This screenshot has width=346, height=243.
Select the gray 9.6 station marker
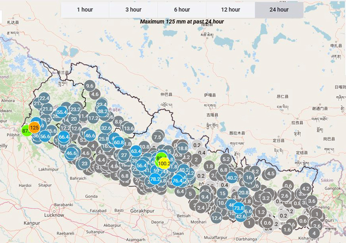coord(90,86)
